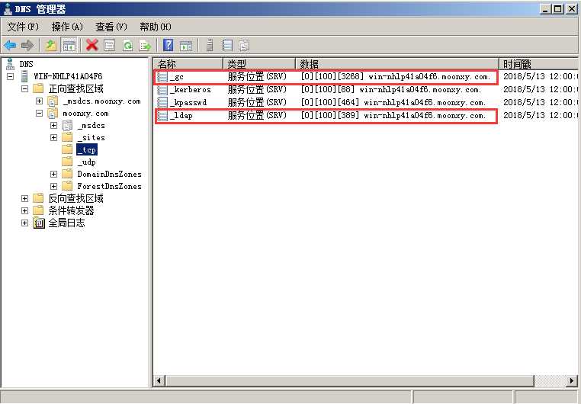The width and height of the screenshot is (581, 404).
Task: Expand the _msdcs.moonxy.com zone
Action: pyautogui.click(x=40, y=101)
